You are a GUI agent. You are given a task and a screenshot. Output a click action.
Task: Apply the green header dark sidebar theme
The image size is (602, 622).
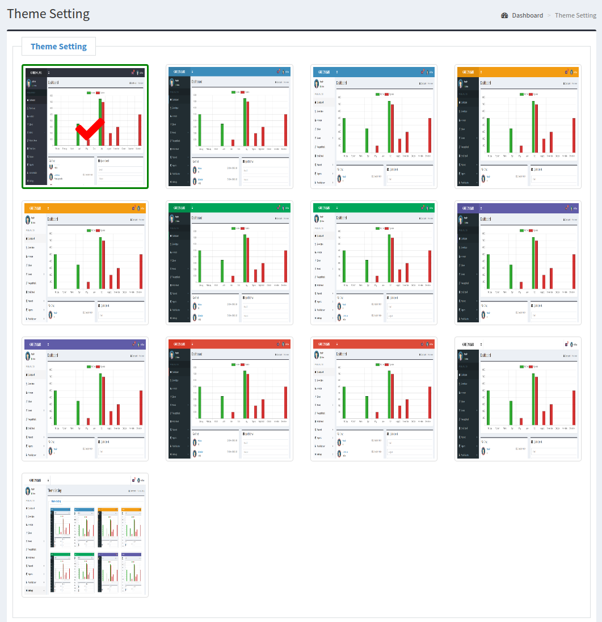(229, 263)
